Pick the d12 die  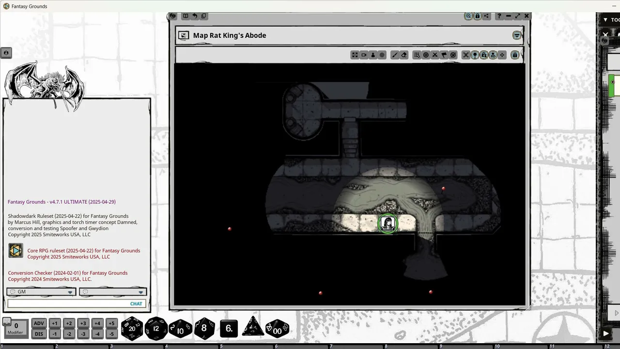[x=156, y=329]
